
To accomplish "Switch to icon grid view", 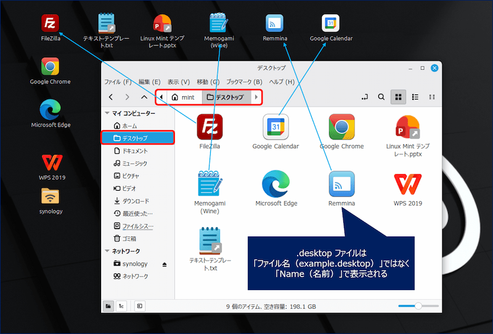I will pos(398,97).
